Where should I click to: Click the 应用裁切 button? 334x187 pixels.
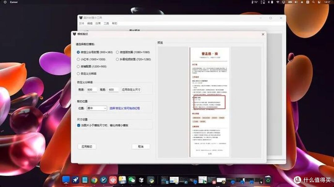pos(87,146)
